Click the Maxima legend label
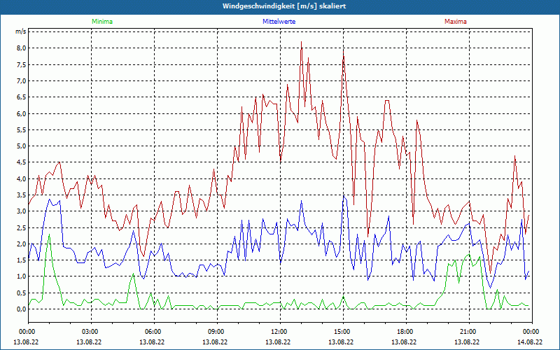Screen dimensions: 560x350 (x=456, y=22)
